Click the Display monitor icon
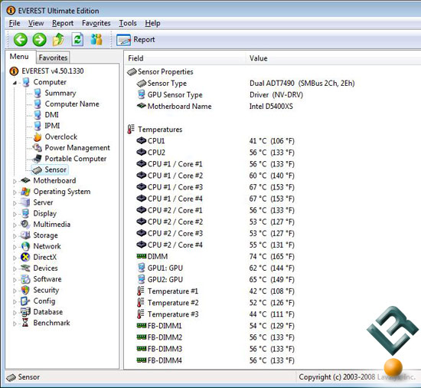The width and height of the screenshot is (421, 388). (25, 213)
